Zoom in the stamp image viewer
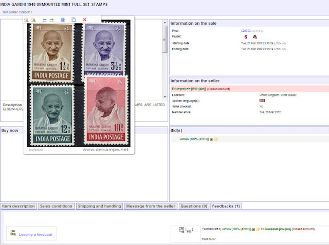 (x=33, y=19)
